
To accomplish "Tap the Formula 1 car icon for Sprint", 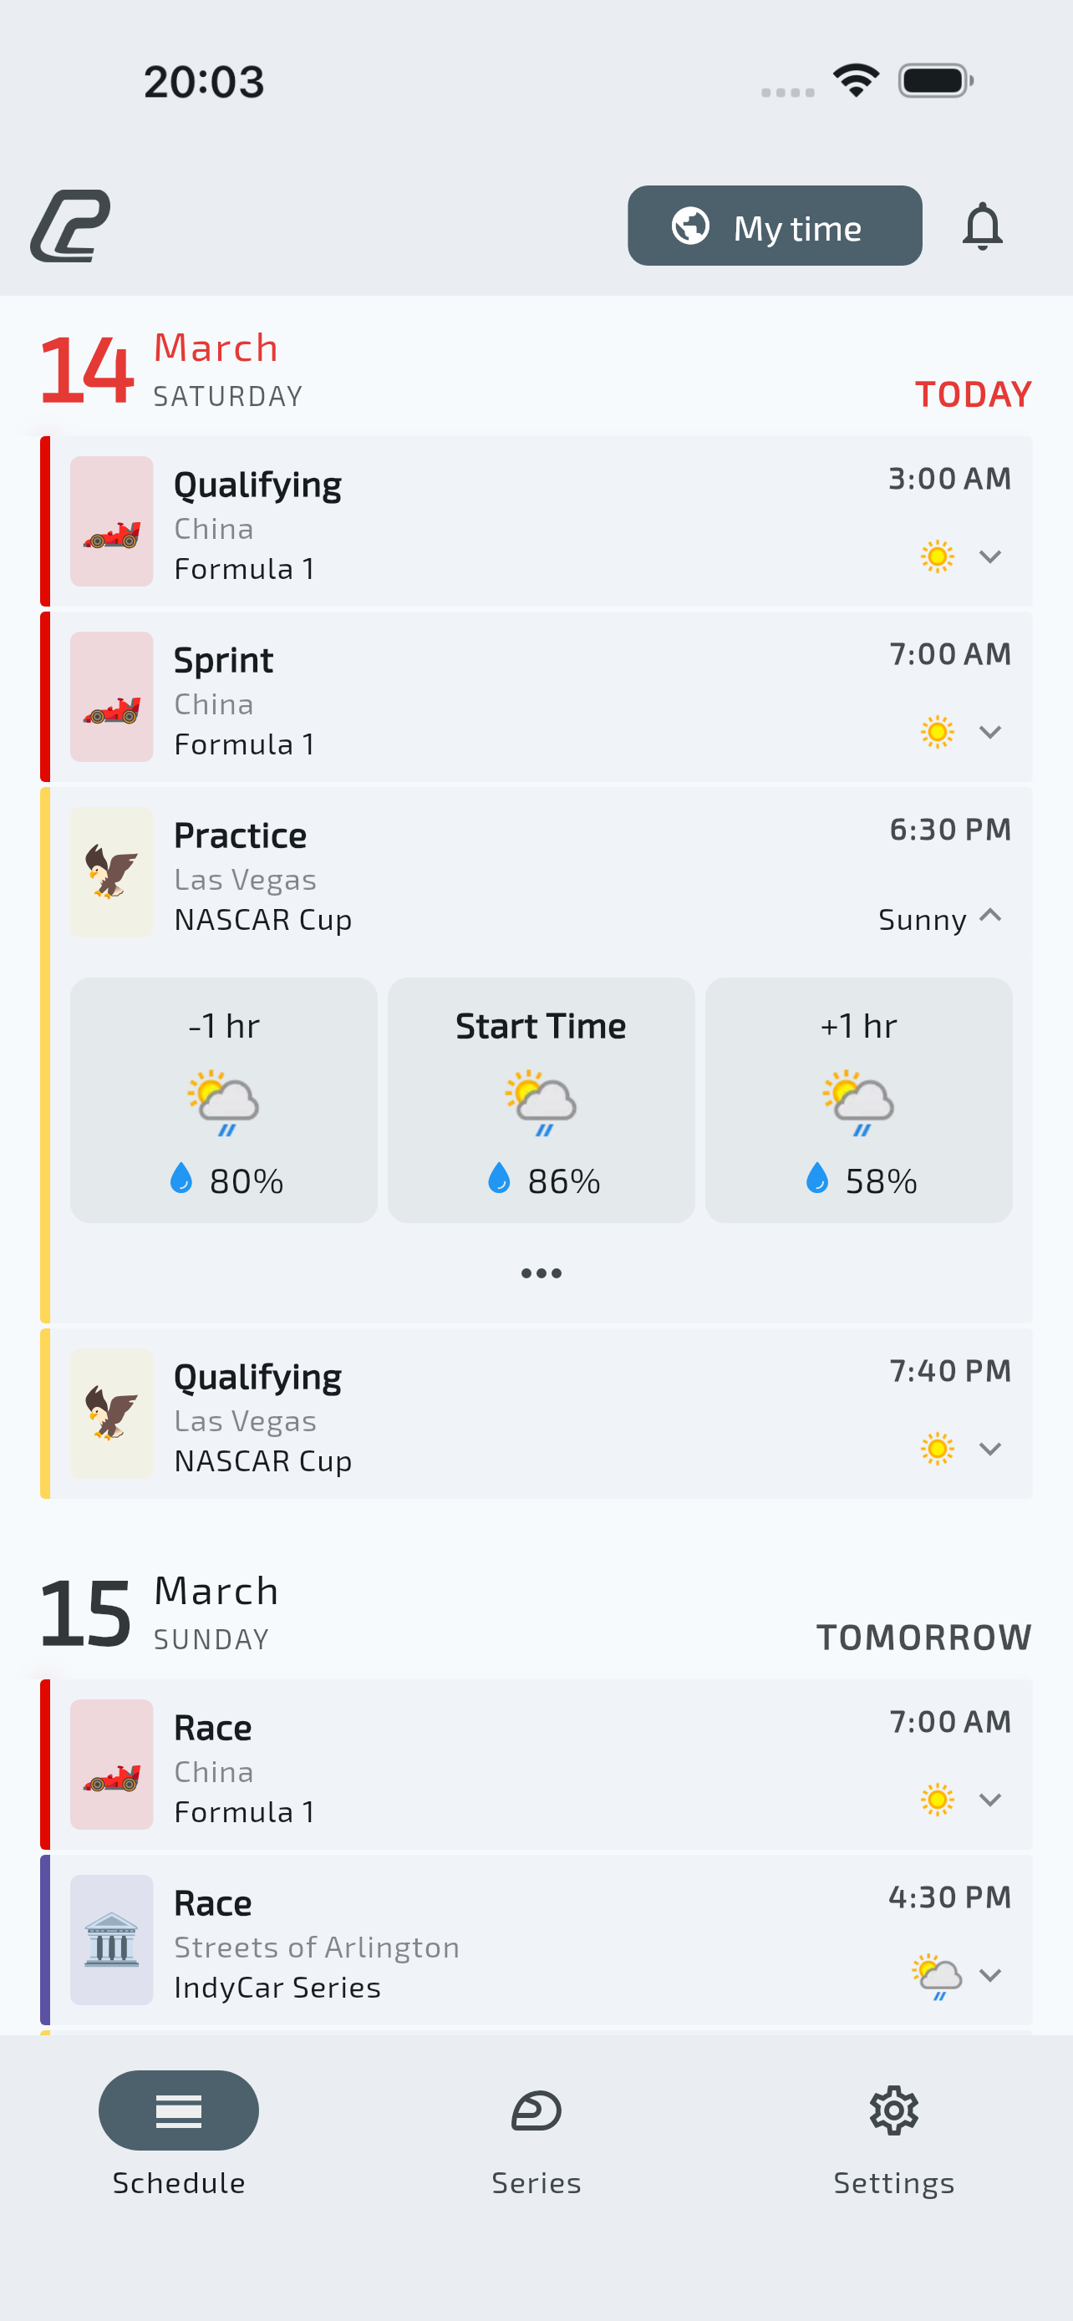I will tap(112, 697).
